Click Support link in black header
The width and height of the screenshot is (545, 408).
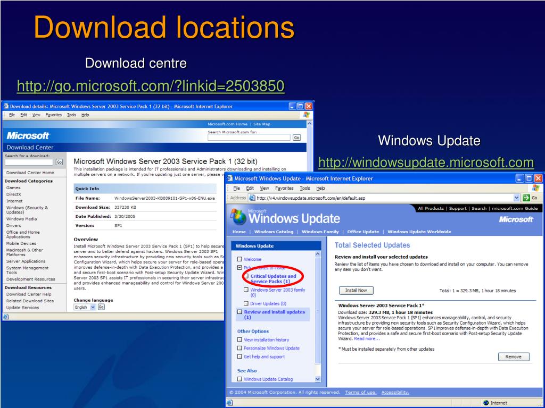pos(458,208)
